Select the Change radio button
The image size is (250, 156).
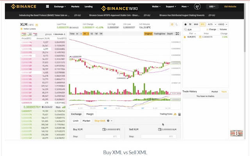(x=207, y=29)
